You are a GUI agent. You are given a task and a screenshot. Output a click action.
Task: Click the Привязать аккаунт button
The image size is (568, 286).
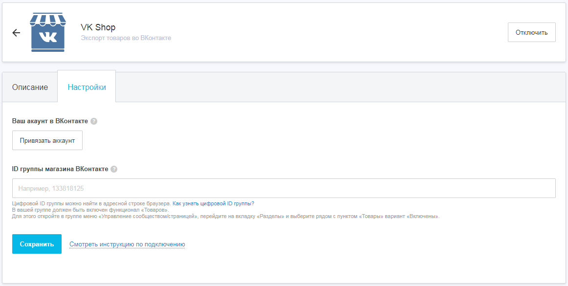(47, 140)
